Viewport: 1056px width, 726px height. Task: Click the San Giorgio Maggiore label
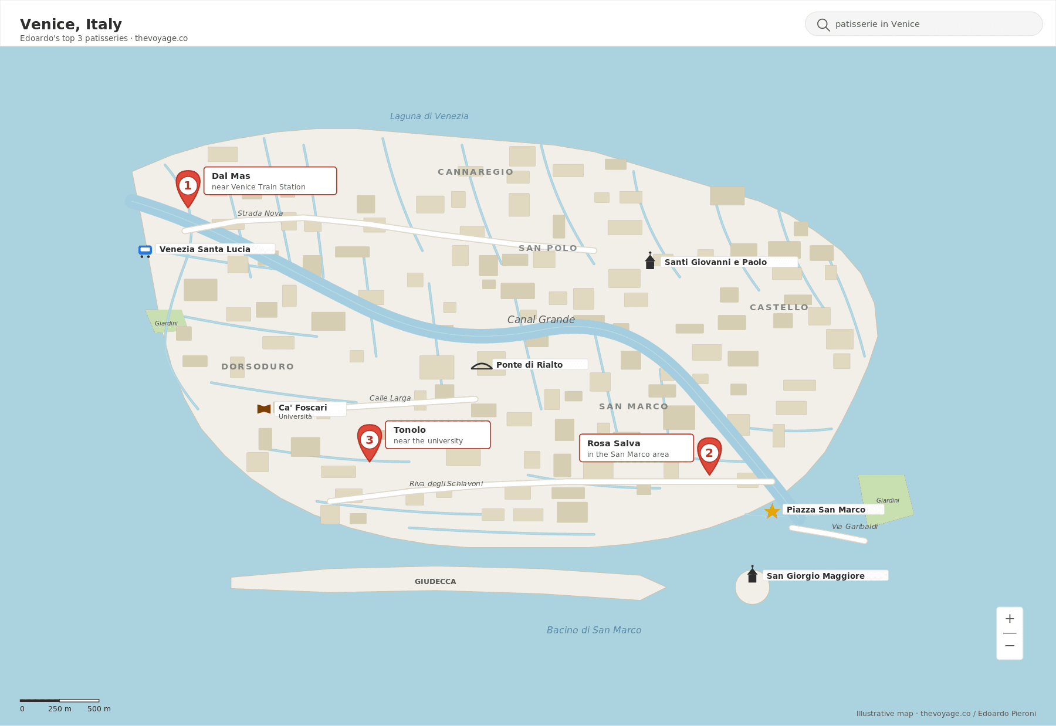coord(825,576)
